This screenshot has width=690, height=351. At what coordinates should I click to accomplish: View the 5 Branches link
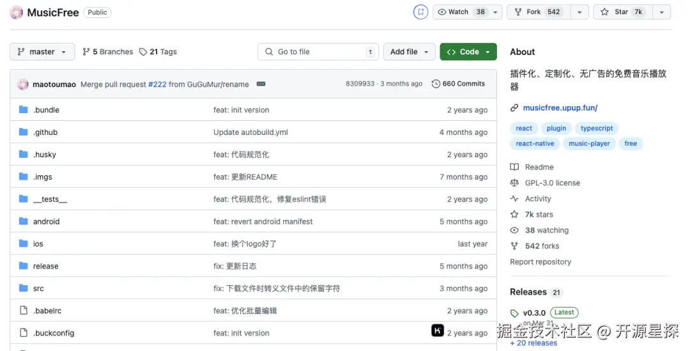pyautogui.click(x=108, y=52)
